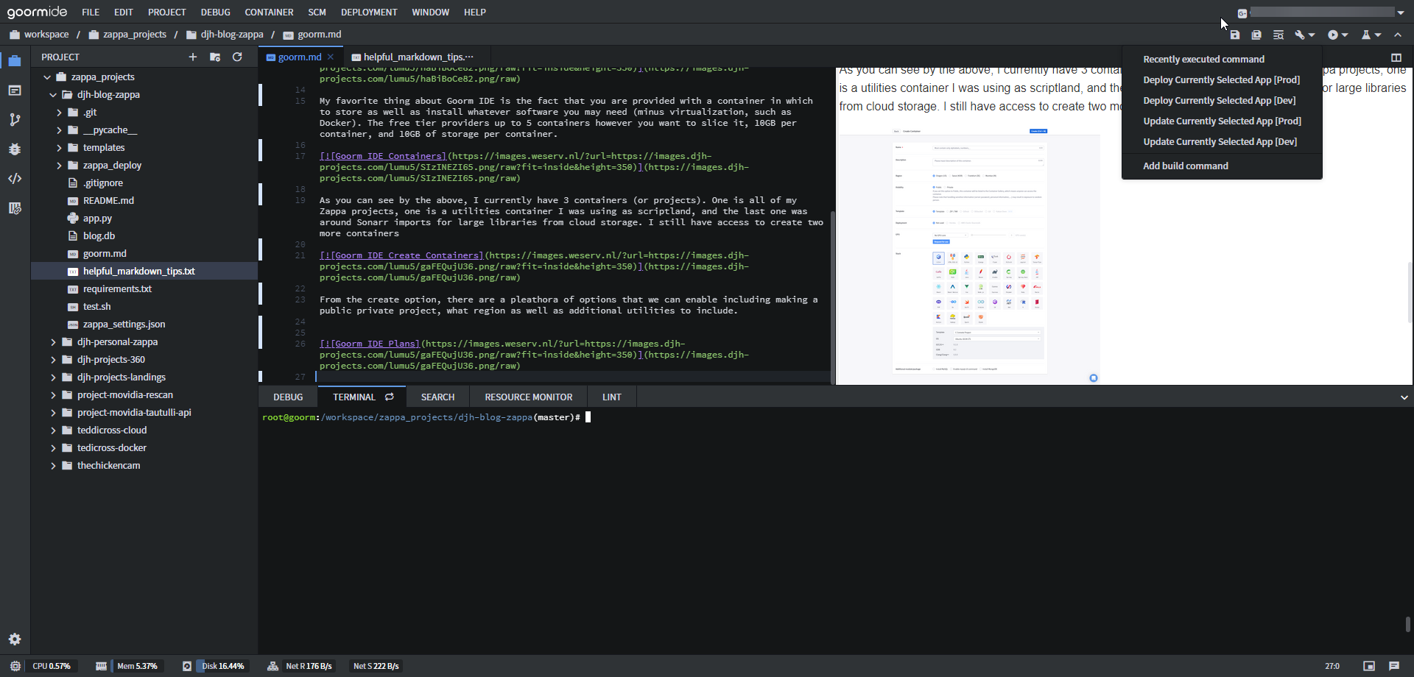Click the new file plus icon
1414x677 pixels.
pyautogui.click(x=193, y=57)
